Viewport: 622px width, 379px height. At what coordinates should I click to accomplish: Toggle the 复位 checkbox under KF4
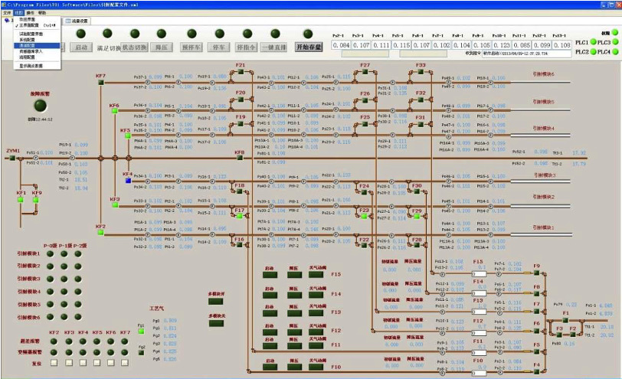83,361
